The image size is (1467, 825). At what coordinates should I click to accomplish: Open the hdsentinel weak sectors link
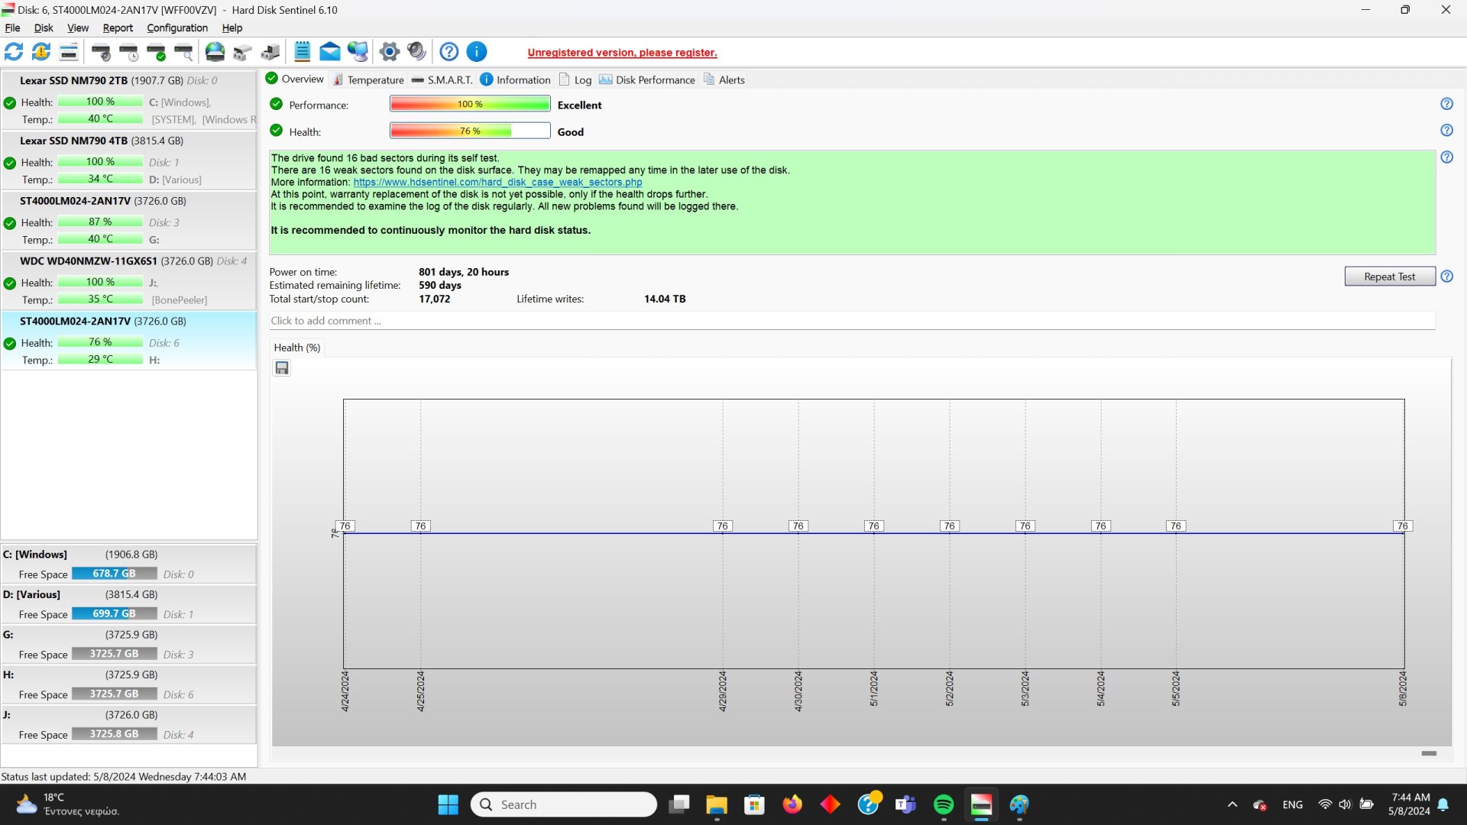[x=497, y=183]
